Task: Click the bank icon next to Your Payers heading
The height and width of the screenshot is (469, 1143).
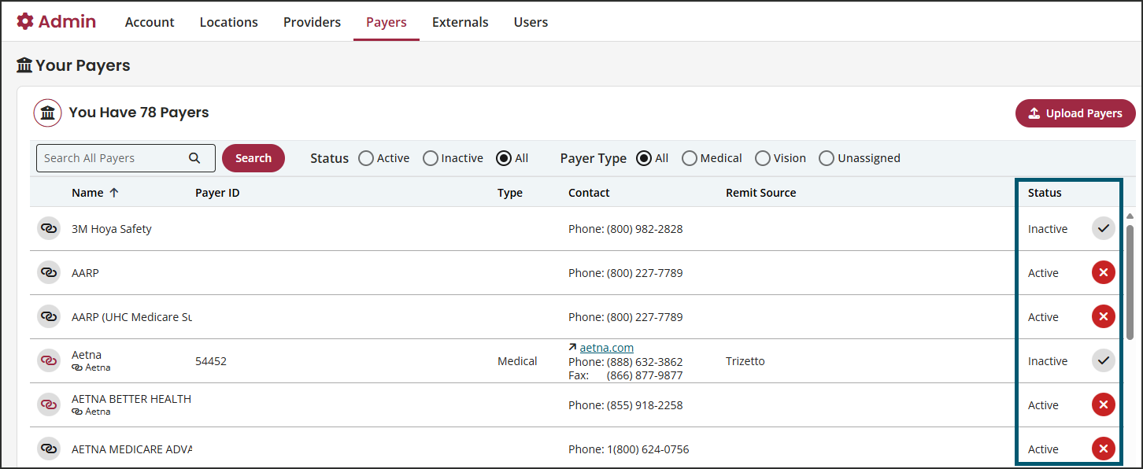Action: click(x=24, y=65)
